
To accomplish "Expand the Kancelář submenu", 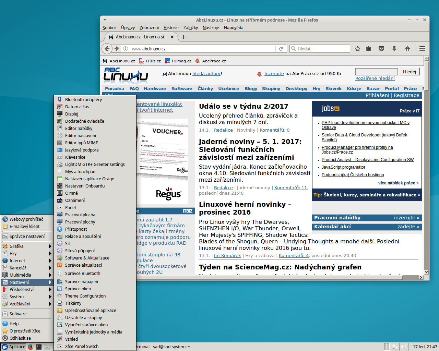I will [27, 268].
